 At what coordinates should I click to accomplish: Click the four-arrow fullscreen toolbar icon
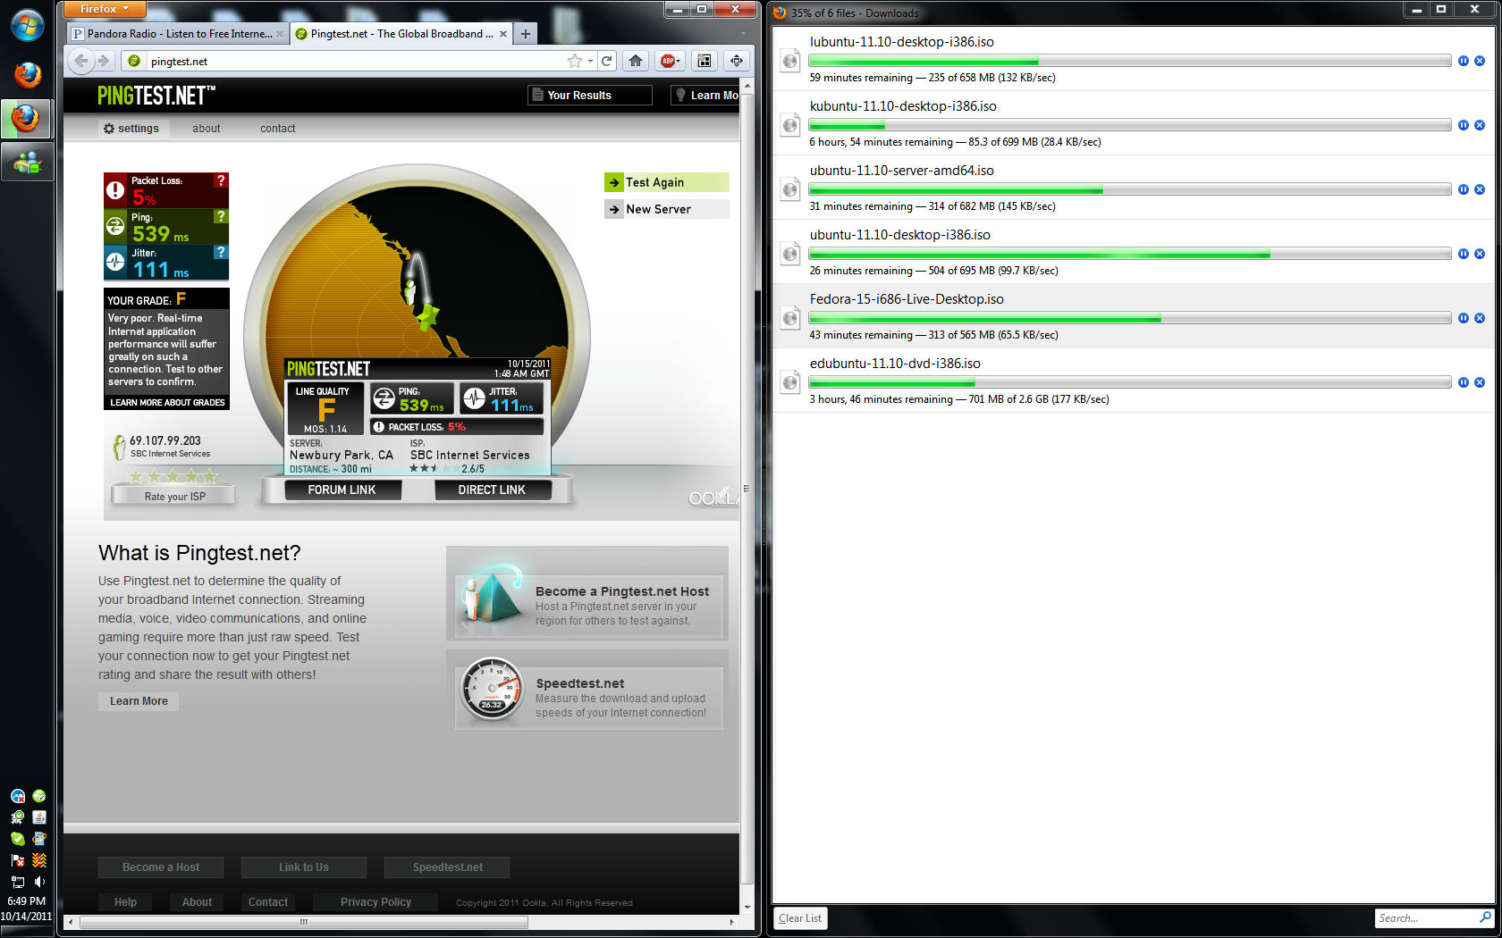[x=737, y=61]
